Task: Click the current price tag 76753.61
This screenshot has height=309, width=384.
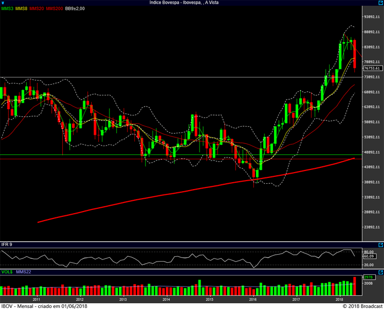Action: coord(371,68)
